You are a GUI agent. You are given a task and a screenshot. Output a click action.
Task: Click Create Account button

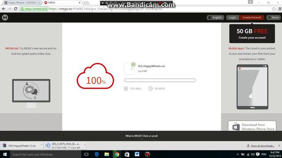[x=252, y=18]
